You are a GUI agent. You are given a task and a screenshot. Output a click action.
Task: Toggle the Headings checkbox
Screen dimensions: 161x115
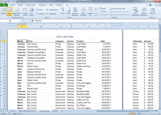click(47, 14)
